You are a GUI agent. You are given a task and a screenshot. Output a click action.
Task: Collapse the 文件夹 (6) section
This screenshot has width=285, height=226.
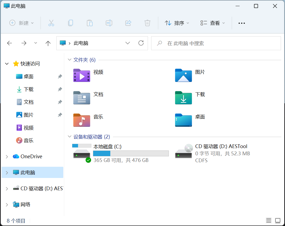(69, 60)
